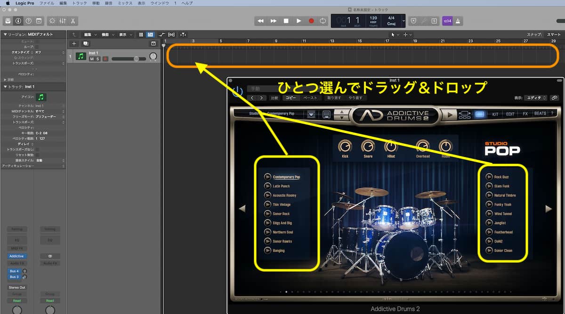
Task: Collapse the リージョン inspector section
Action: 5,34
